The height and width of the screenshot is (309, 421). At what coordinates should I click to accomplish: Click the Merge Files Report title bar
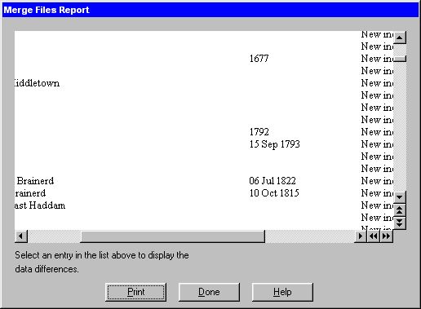[x=210, y=10]
